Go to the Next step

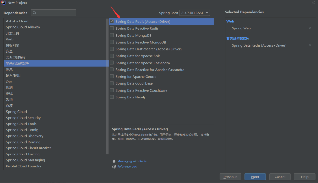[x=255, y=177]
